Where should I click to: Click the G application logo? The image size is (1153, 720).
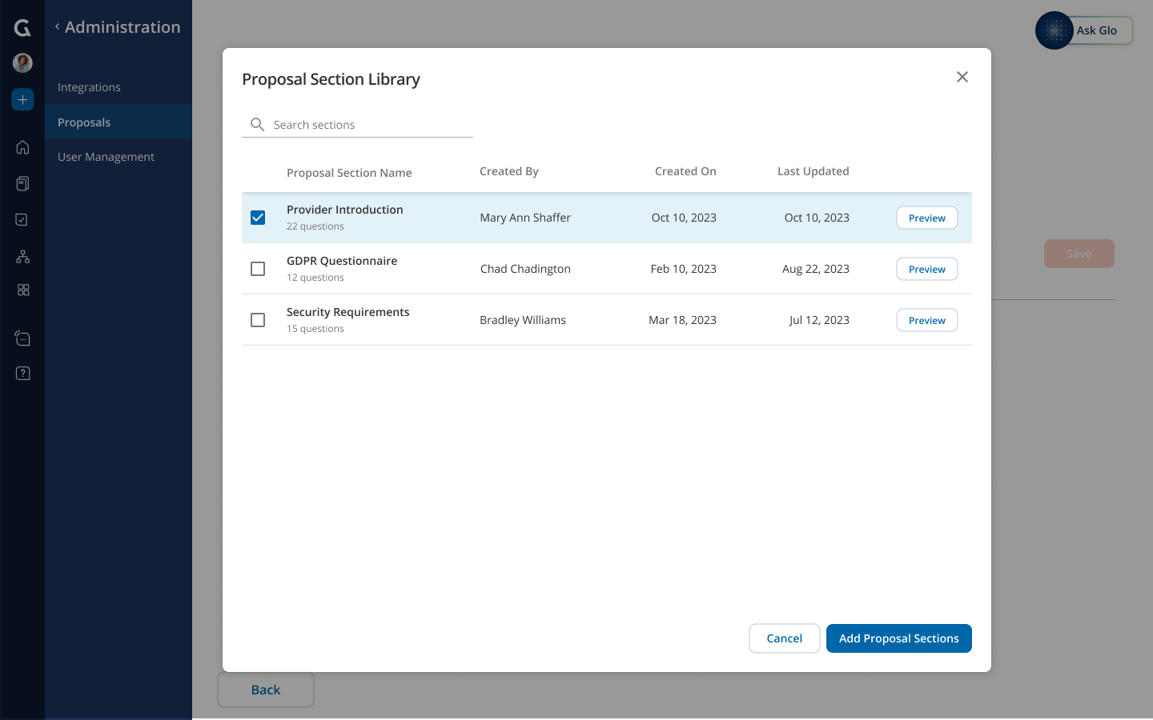(x=22, y=27)
